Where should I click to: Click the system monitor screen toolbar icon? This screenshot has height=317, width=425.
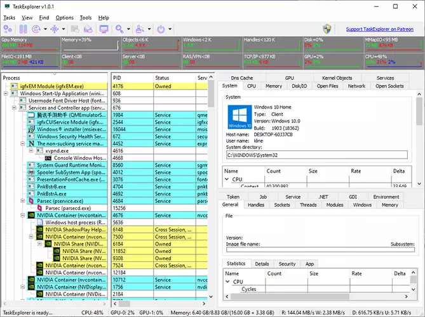tap(104, 29)
